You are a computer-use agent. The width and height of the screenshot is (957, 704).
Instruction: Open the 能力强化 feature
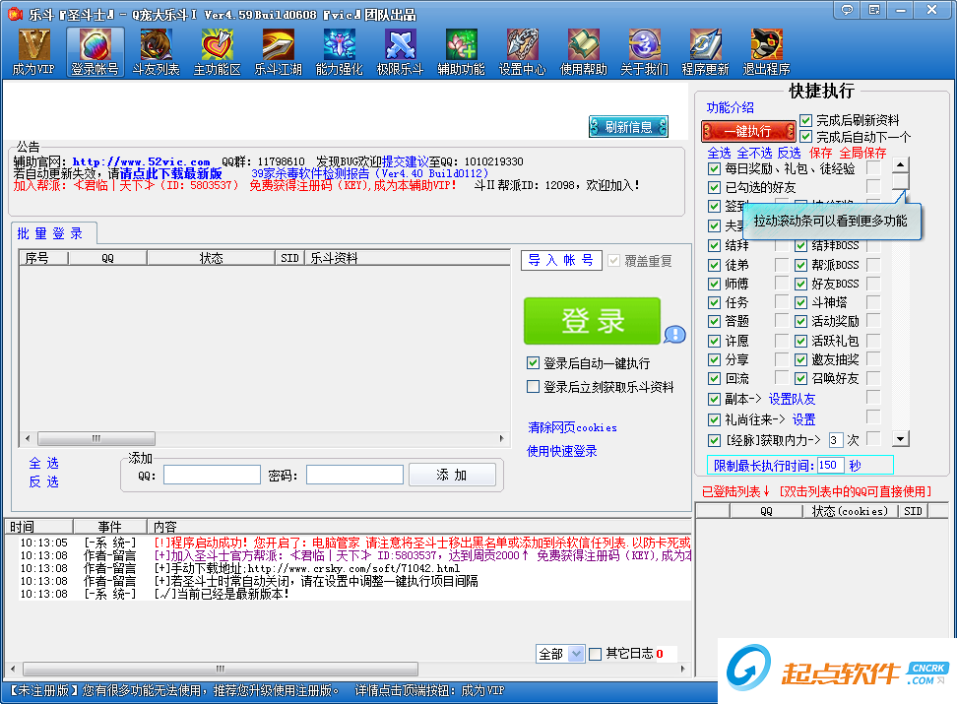coord(339,51)
